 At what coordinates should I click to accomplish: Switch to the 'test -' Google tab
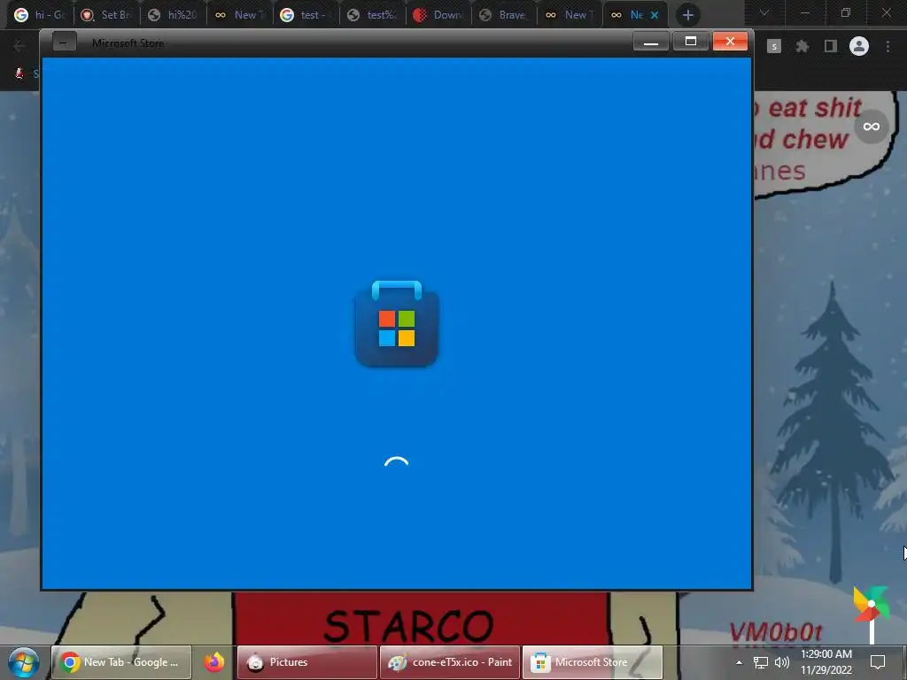pyautogui.click(x=306, y=15)
